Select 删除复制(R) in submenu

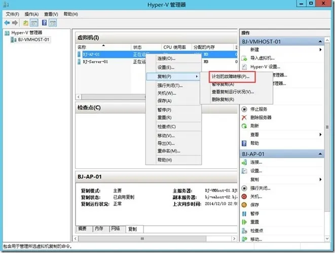pos(236,99)
